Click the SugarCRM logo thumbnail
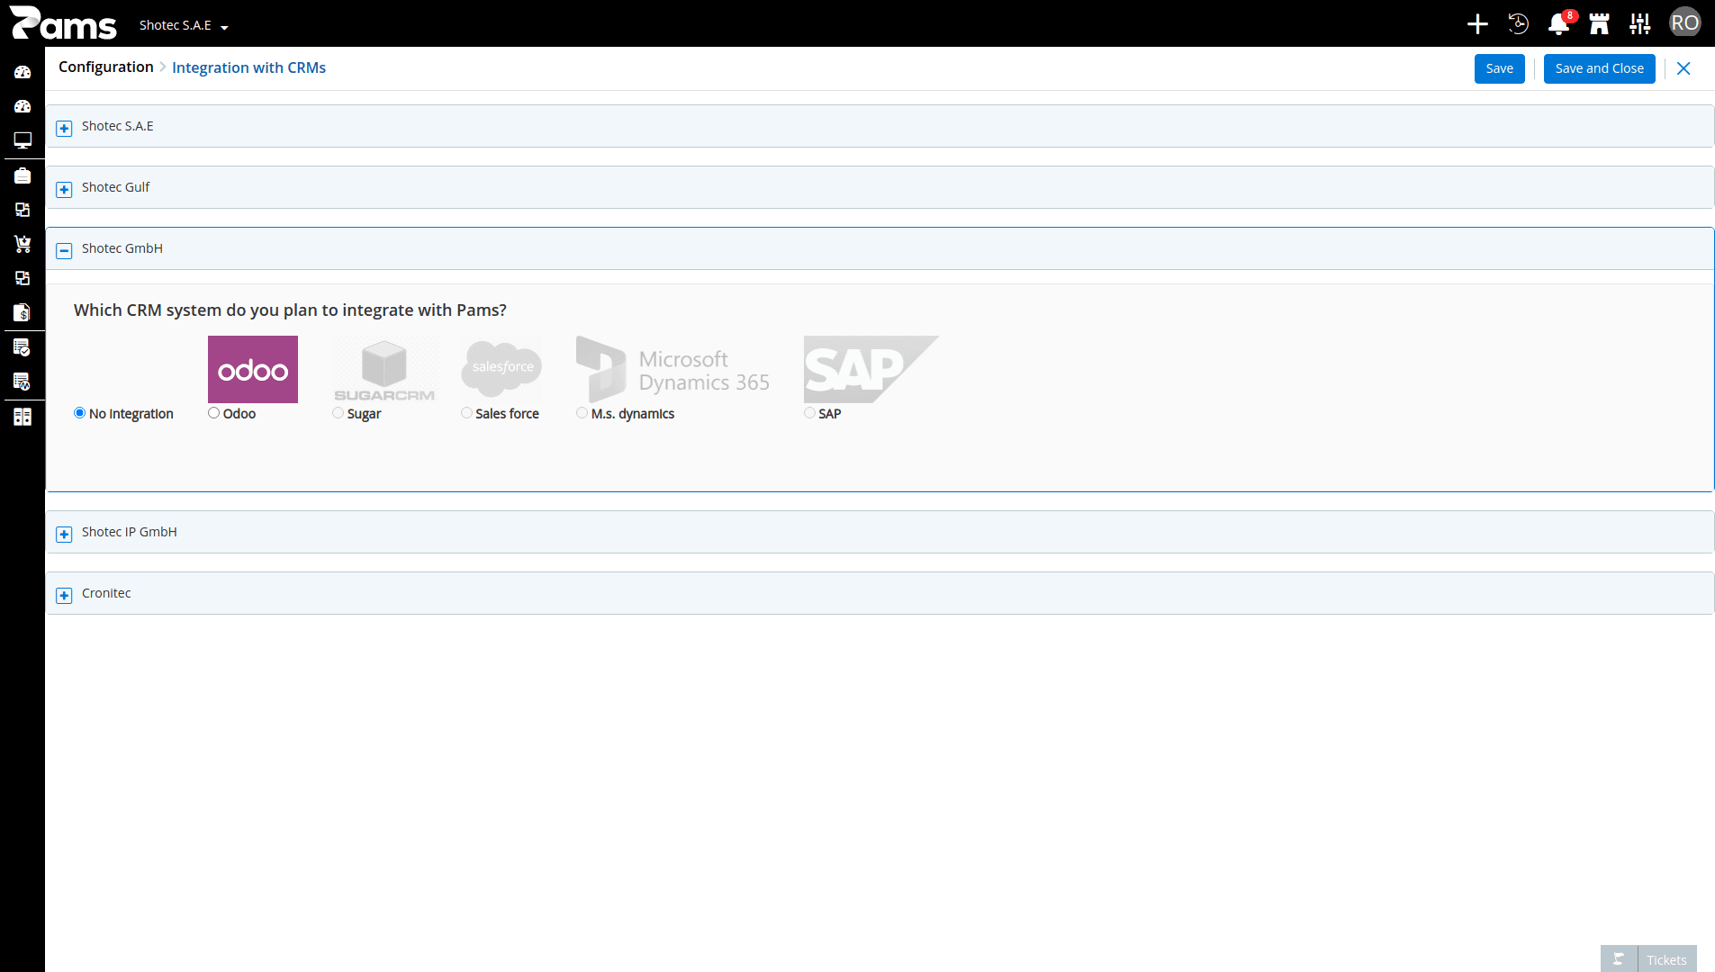 coord(384,369)
